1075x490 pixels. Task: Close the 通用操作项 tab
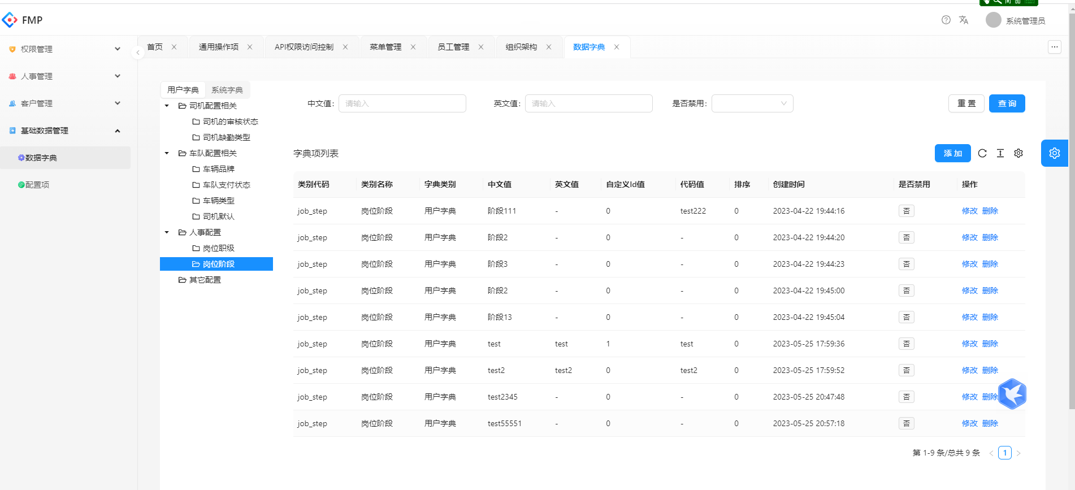coord(250,47)
